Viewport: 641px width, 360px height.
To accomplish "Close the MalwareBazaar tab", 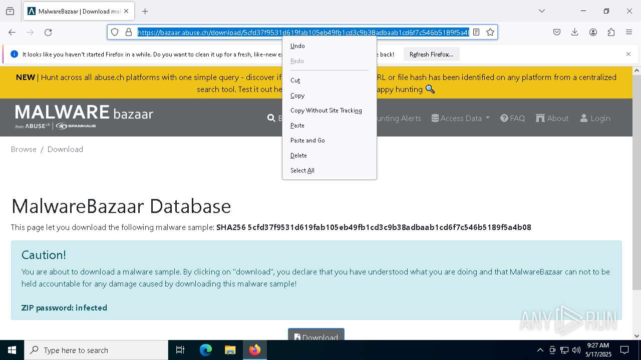I will point(126,11).
